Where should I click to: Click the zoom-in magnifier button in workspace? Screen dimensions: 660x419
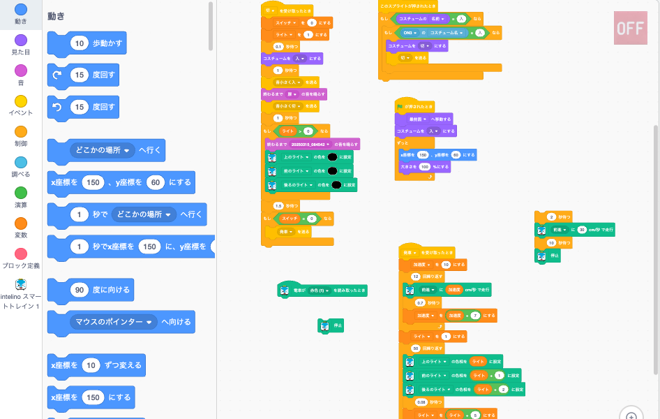631,416
